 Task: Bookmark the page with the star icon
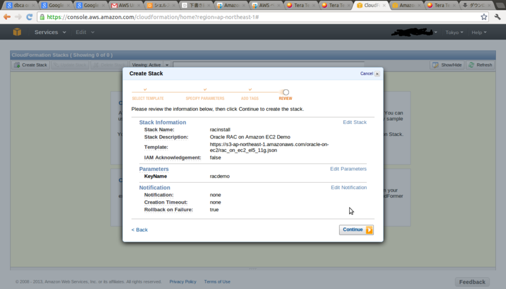(x=484, y=17)
